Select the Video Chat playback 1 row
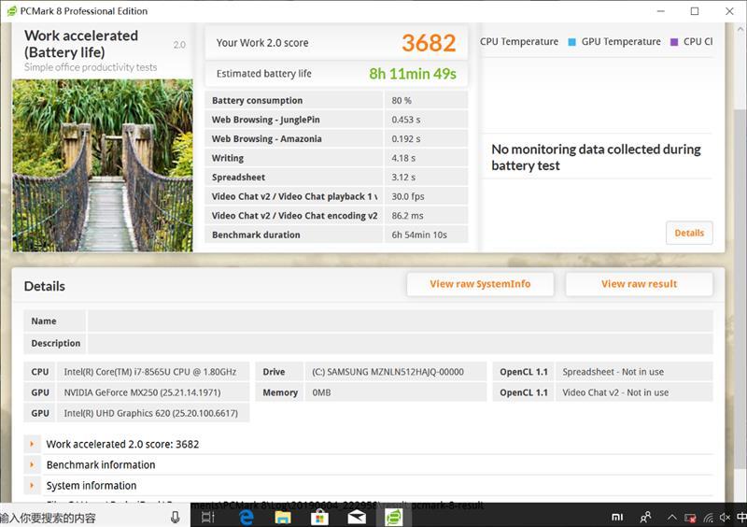 point(336,196)
